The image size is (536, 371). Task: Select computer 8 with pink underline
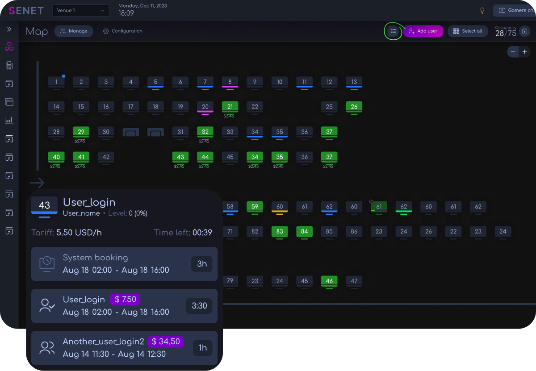(x=230, y=82)
